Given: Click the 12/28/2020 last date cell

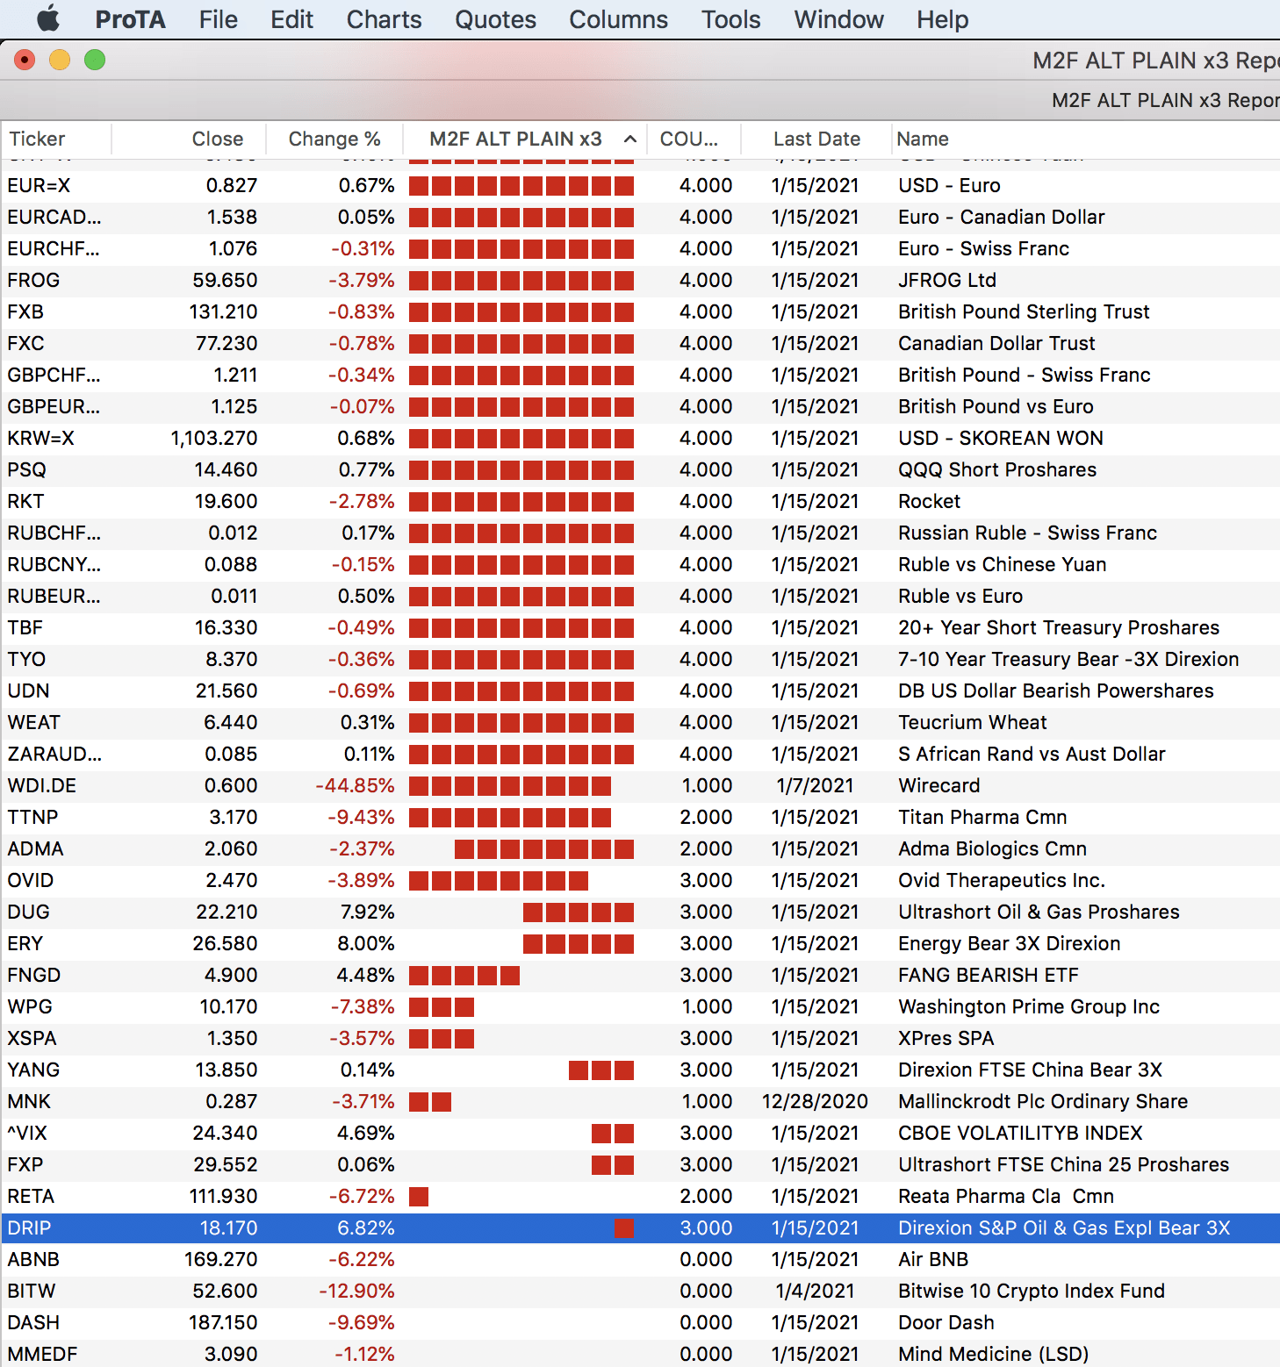Looking at the screenshot, I should [x=815, y=1101].
